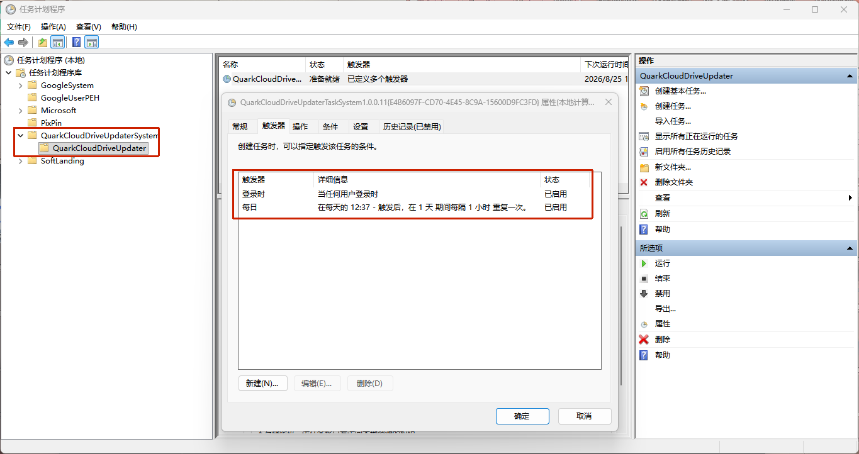The height and width of the screenshot is (454, 859).
Task: Click the 帮助 icon under 所选项 section
Action: click(x=644, y=355)
